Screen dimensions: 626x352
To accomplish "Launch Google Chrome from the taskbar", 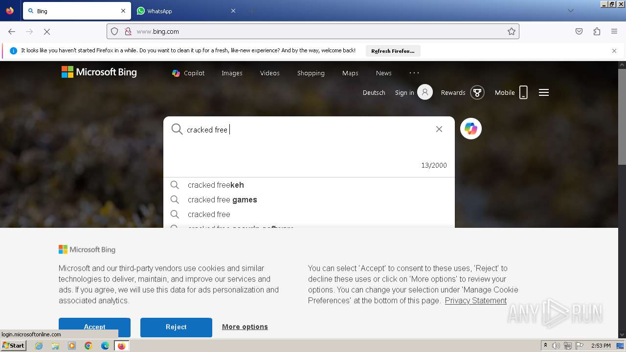I will click(x=89, y=346).
